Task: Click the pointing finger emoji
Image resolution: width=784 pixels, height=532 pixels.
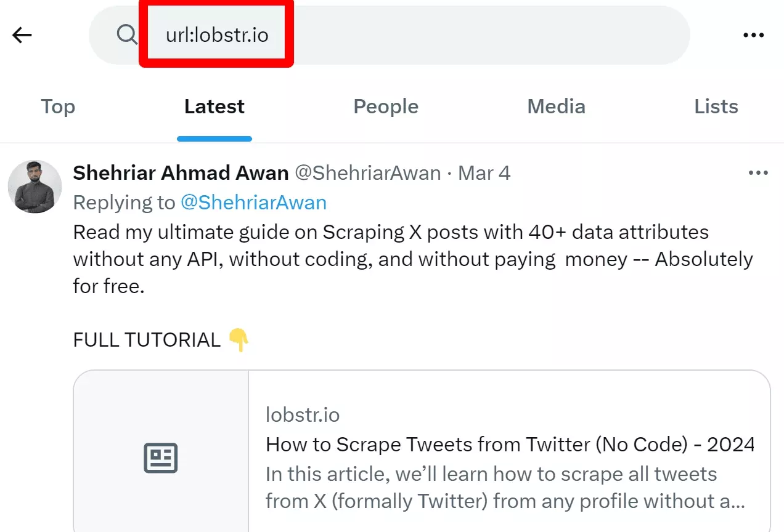Action: 241,339
